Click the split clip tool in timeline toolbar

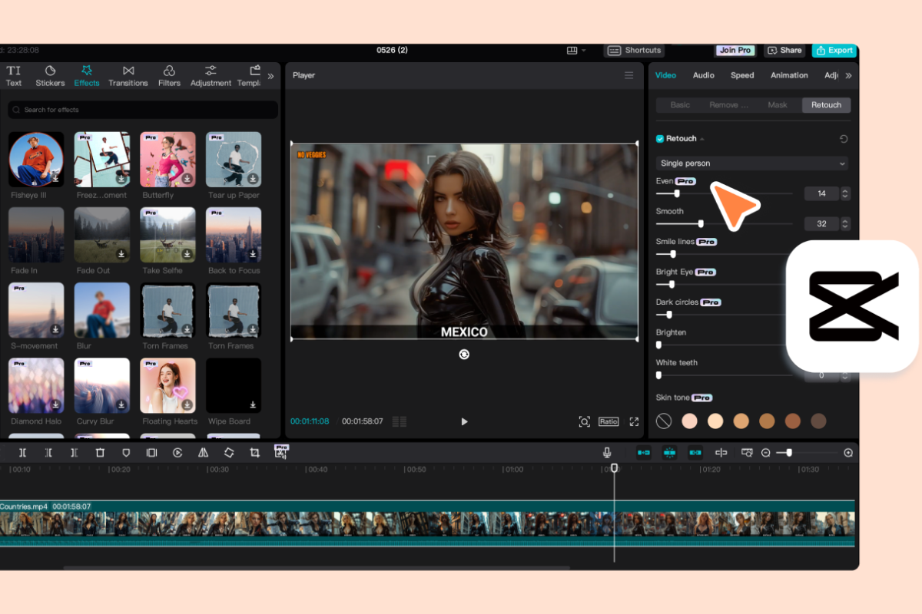[22, 453]
